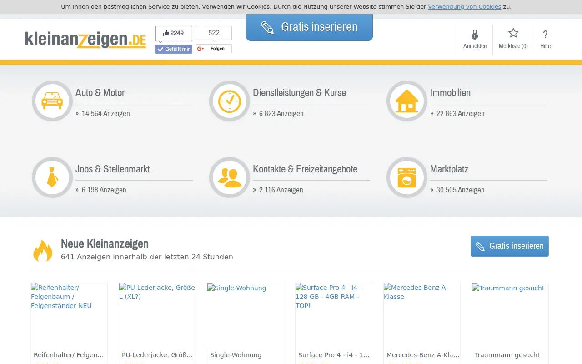Open the Merkliste star icon
Image resolution: width=582 pixels, height=364 pixels.
(513, 33)
